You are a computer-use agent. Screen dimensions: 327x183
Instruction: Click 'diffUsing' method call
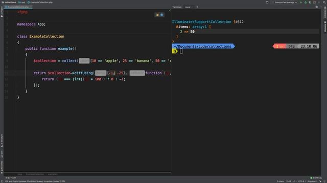[x=83, y=73]
